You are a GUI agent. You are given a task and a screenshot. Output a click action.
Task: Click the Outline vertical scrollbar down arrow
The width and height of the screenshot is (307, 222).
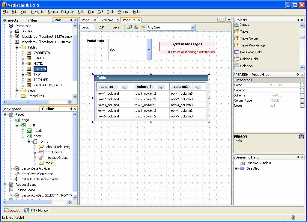coord(75,197)
